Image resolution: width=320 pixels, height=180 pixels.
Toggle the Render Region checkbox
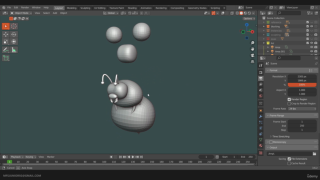click(x=289, y=99)
